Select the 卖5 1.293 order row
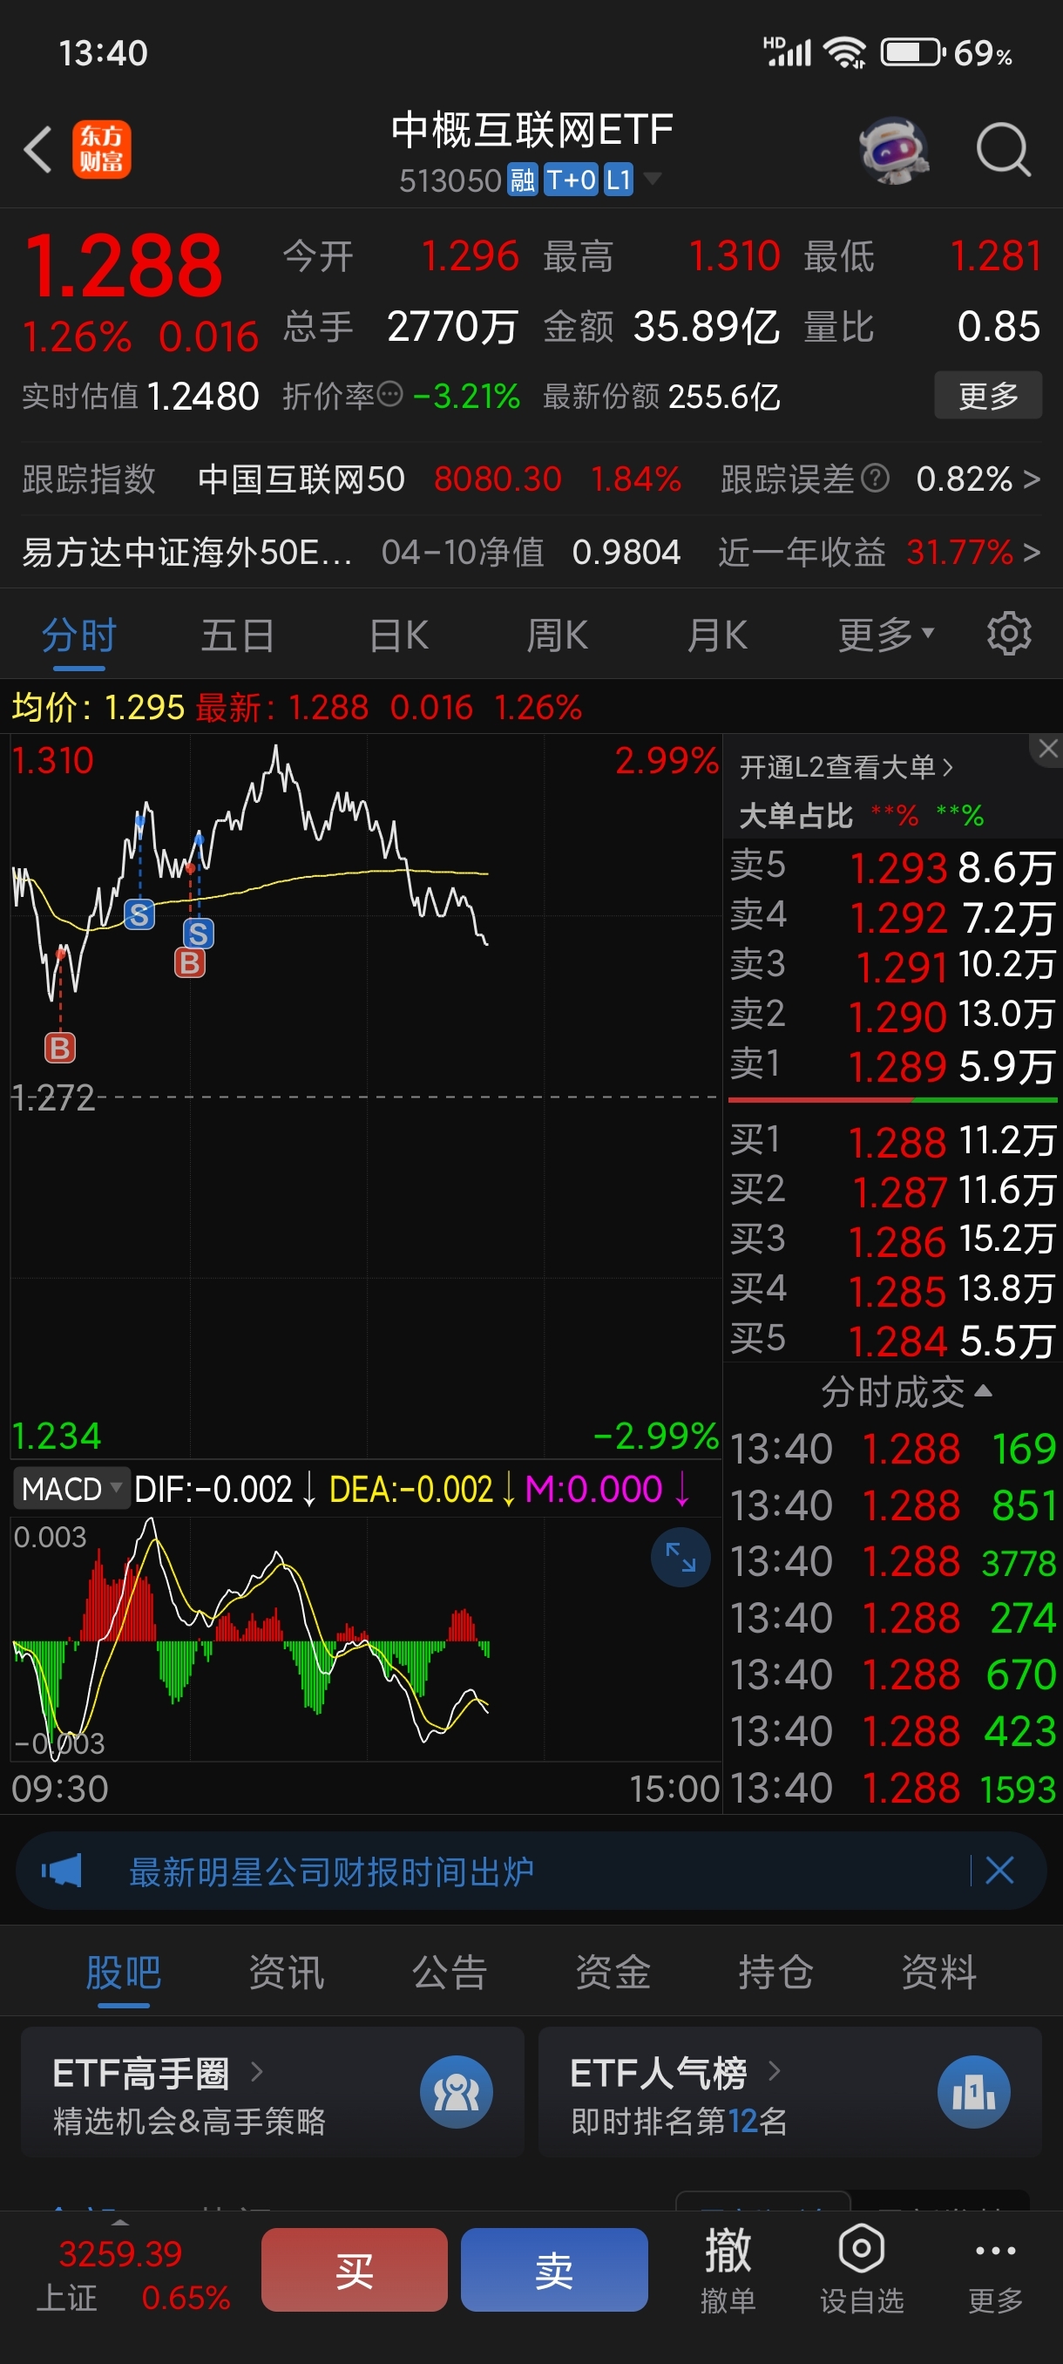 (x=892, y=866)
